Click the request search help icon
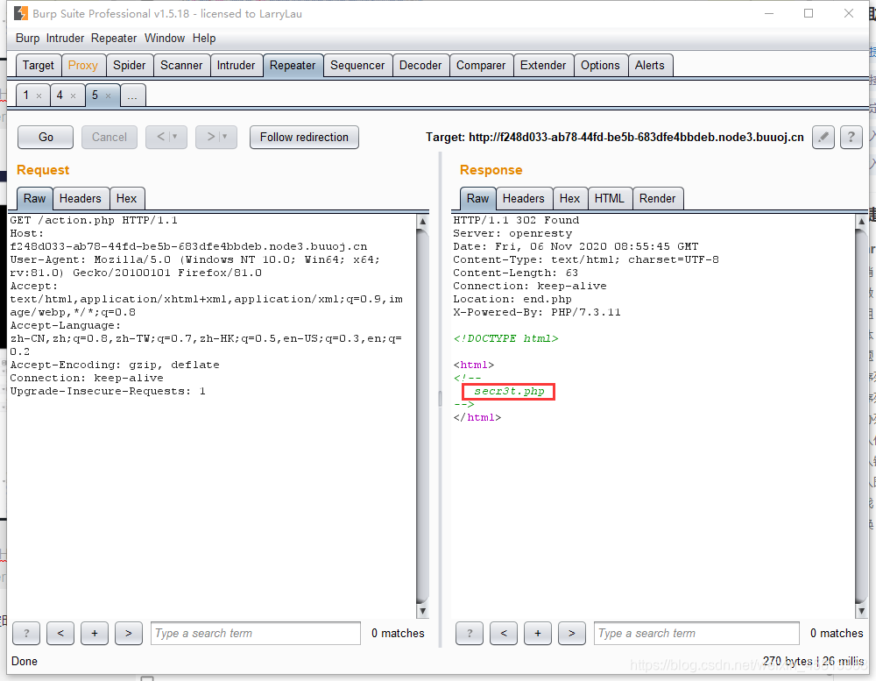This screenshot has height=681, width=876. [x=26, y=634]
